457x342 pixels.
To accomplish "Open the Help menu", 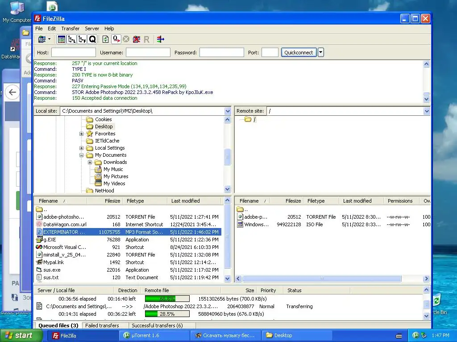I will click(x=109, y=28).
